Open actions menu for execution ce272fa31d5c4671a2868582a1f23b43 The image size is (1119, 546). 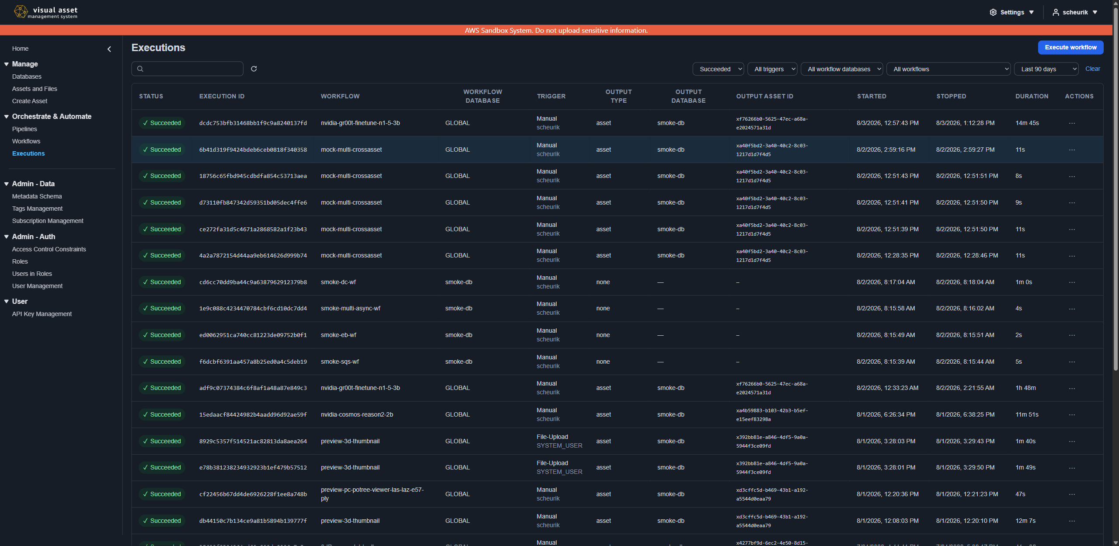(1072, 230)
